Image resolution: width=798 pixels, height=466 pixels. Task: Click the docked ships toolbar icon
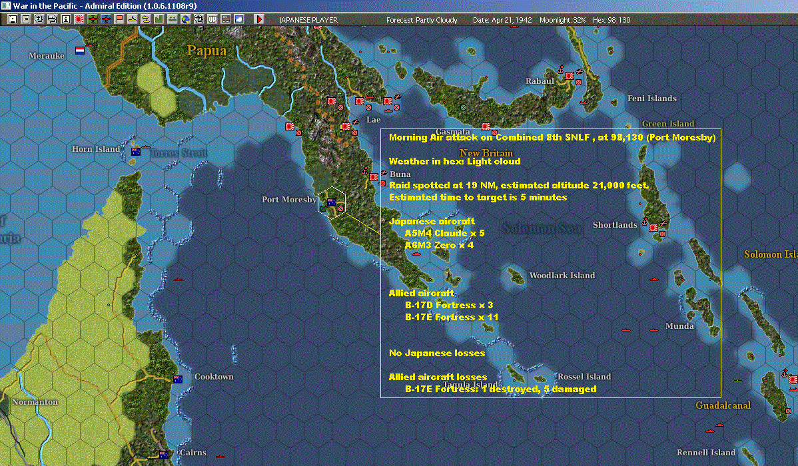pos(172,19)
